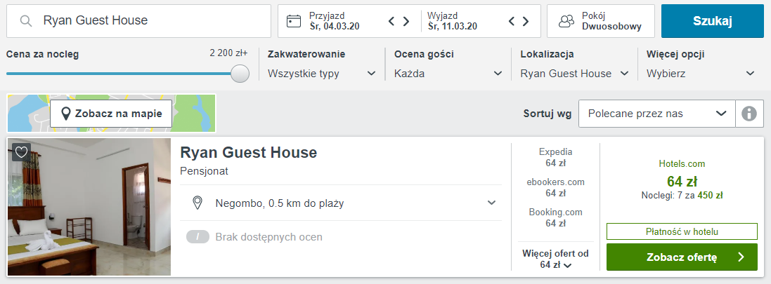Expand Negombo location details chevron
Image resolution: width=771 pixels, height=284 pixels.
point(491,203)
